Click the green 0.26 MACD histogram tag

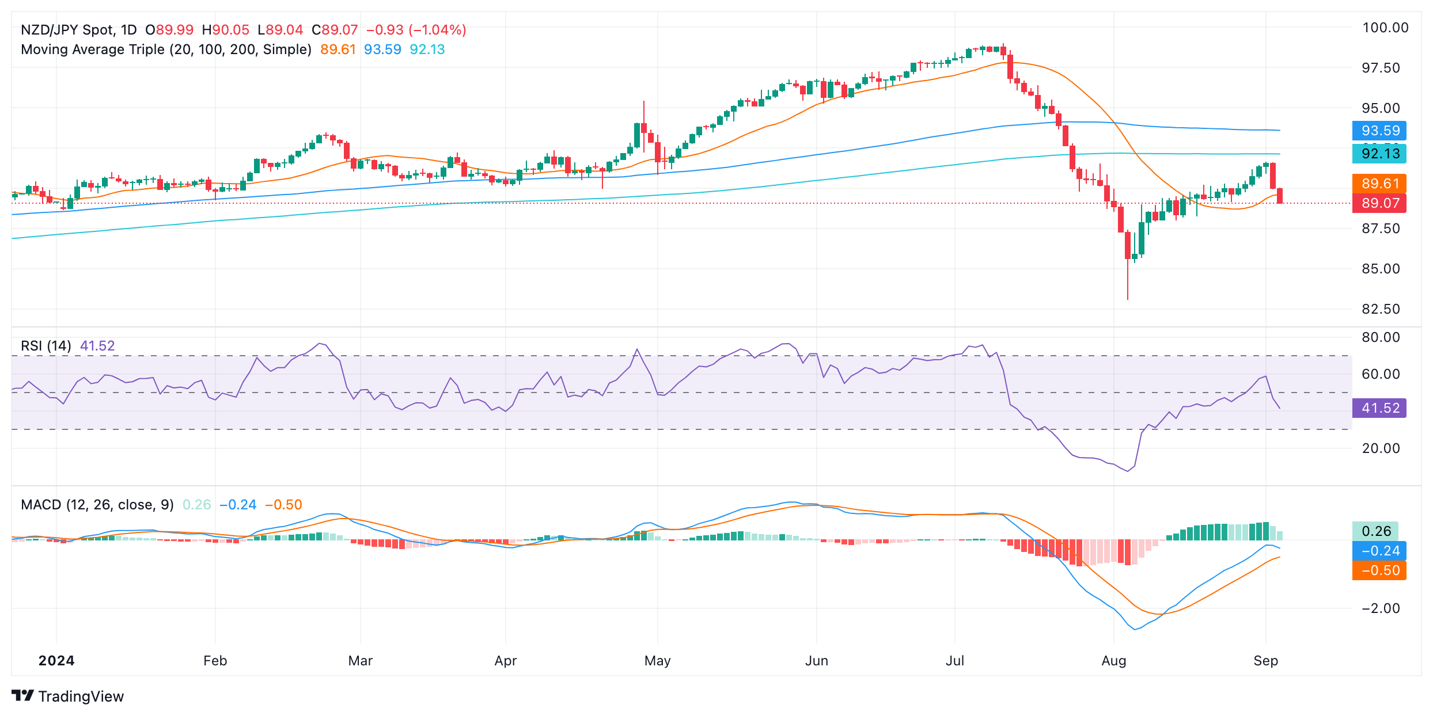coord(1375,531)
